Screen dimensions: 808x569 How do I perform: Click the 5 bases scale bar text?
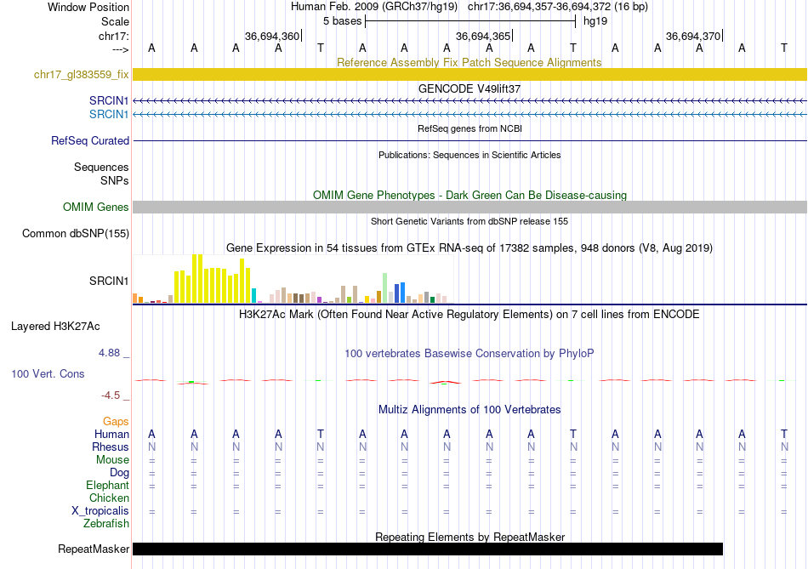click(x=343, y=21)
